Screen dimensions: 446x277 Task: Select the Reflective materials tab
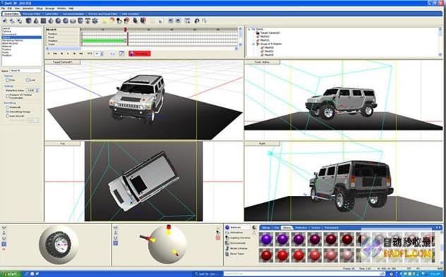(x=301, y=228)
